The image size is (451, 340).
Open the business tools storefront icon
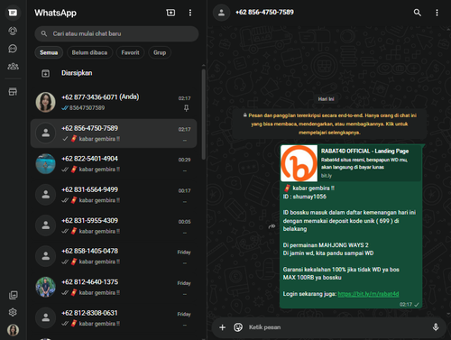pos(13,92)
